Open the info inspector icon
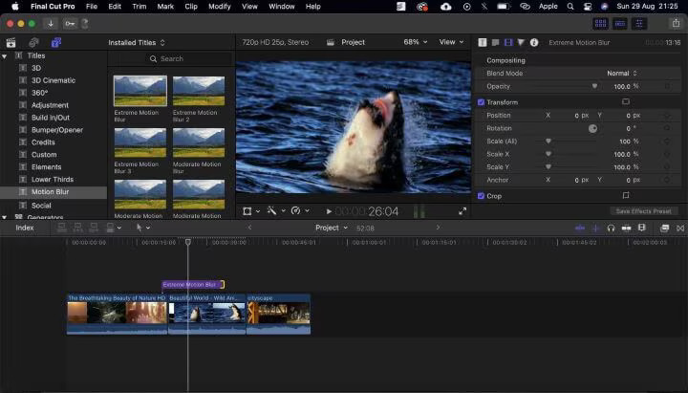Viewport: 688px width, 393px height. 534,43
